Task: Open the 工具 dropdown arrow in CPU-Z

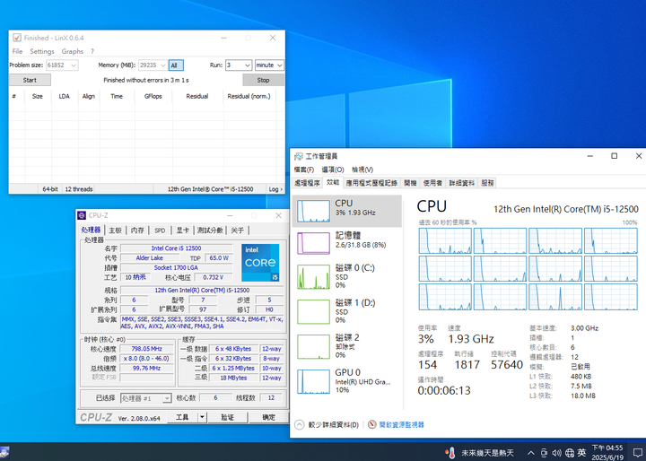Action: point(202,417)
